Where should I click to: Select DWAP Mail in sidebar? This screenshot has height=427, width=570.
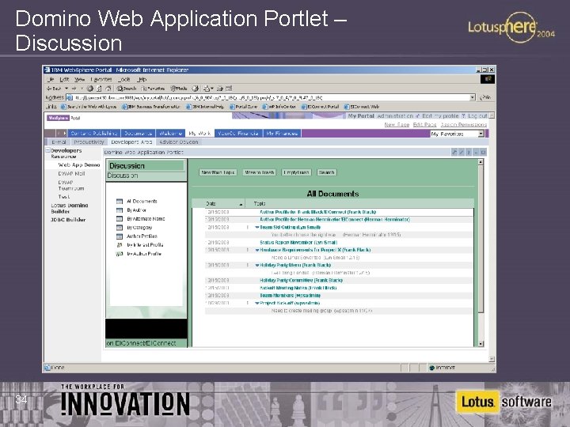pyautogui.click(x=71, y=173)
